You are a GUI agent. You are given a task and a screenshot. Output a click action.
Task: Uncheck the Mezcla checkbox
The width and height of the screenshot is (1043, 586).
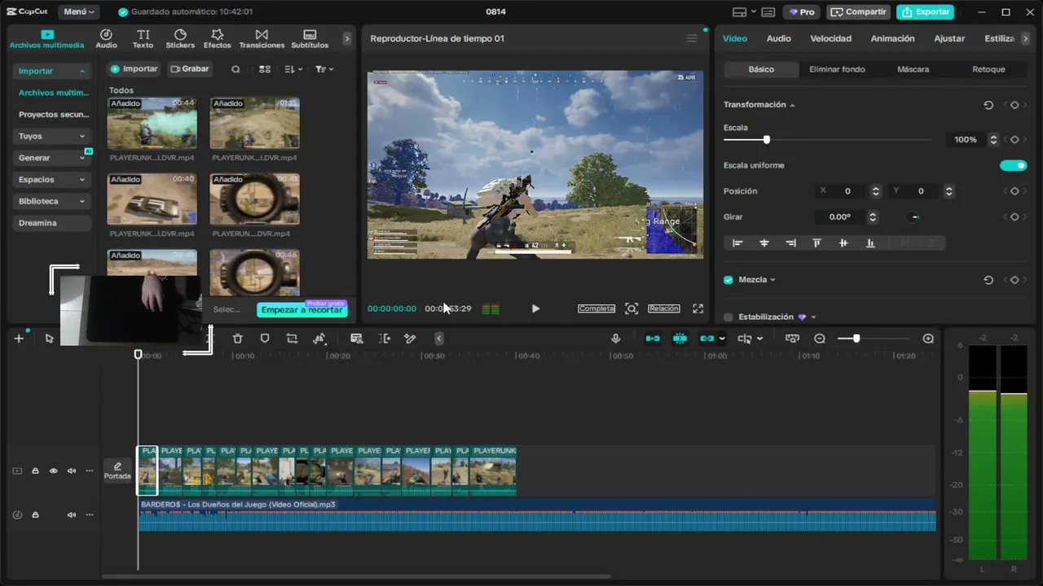pyautogui.click(x=728, y=280)
